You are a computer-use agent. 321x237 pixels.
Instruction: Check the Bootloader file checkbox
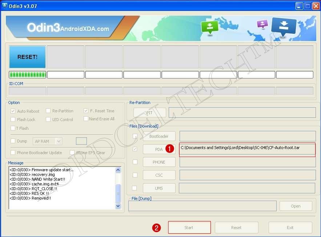(x=135, y=136)
